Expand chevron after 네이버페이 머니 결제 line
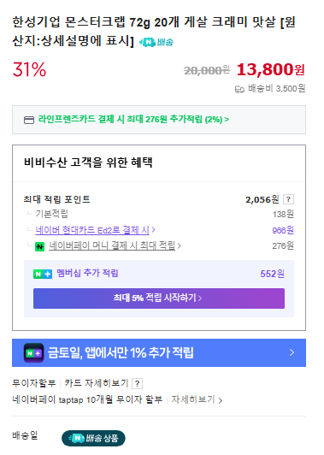Screen dimensions: 324x455 (179, 246)
